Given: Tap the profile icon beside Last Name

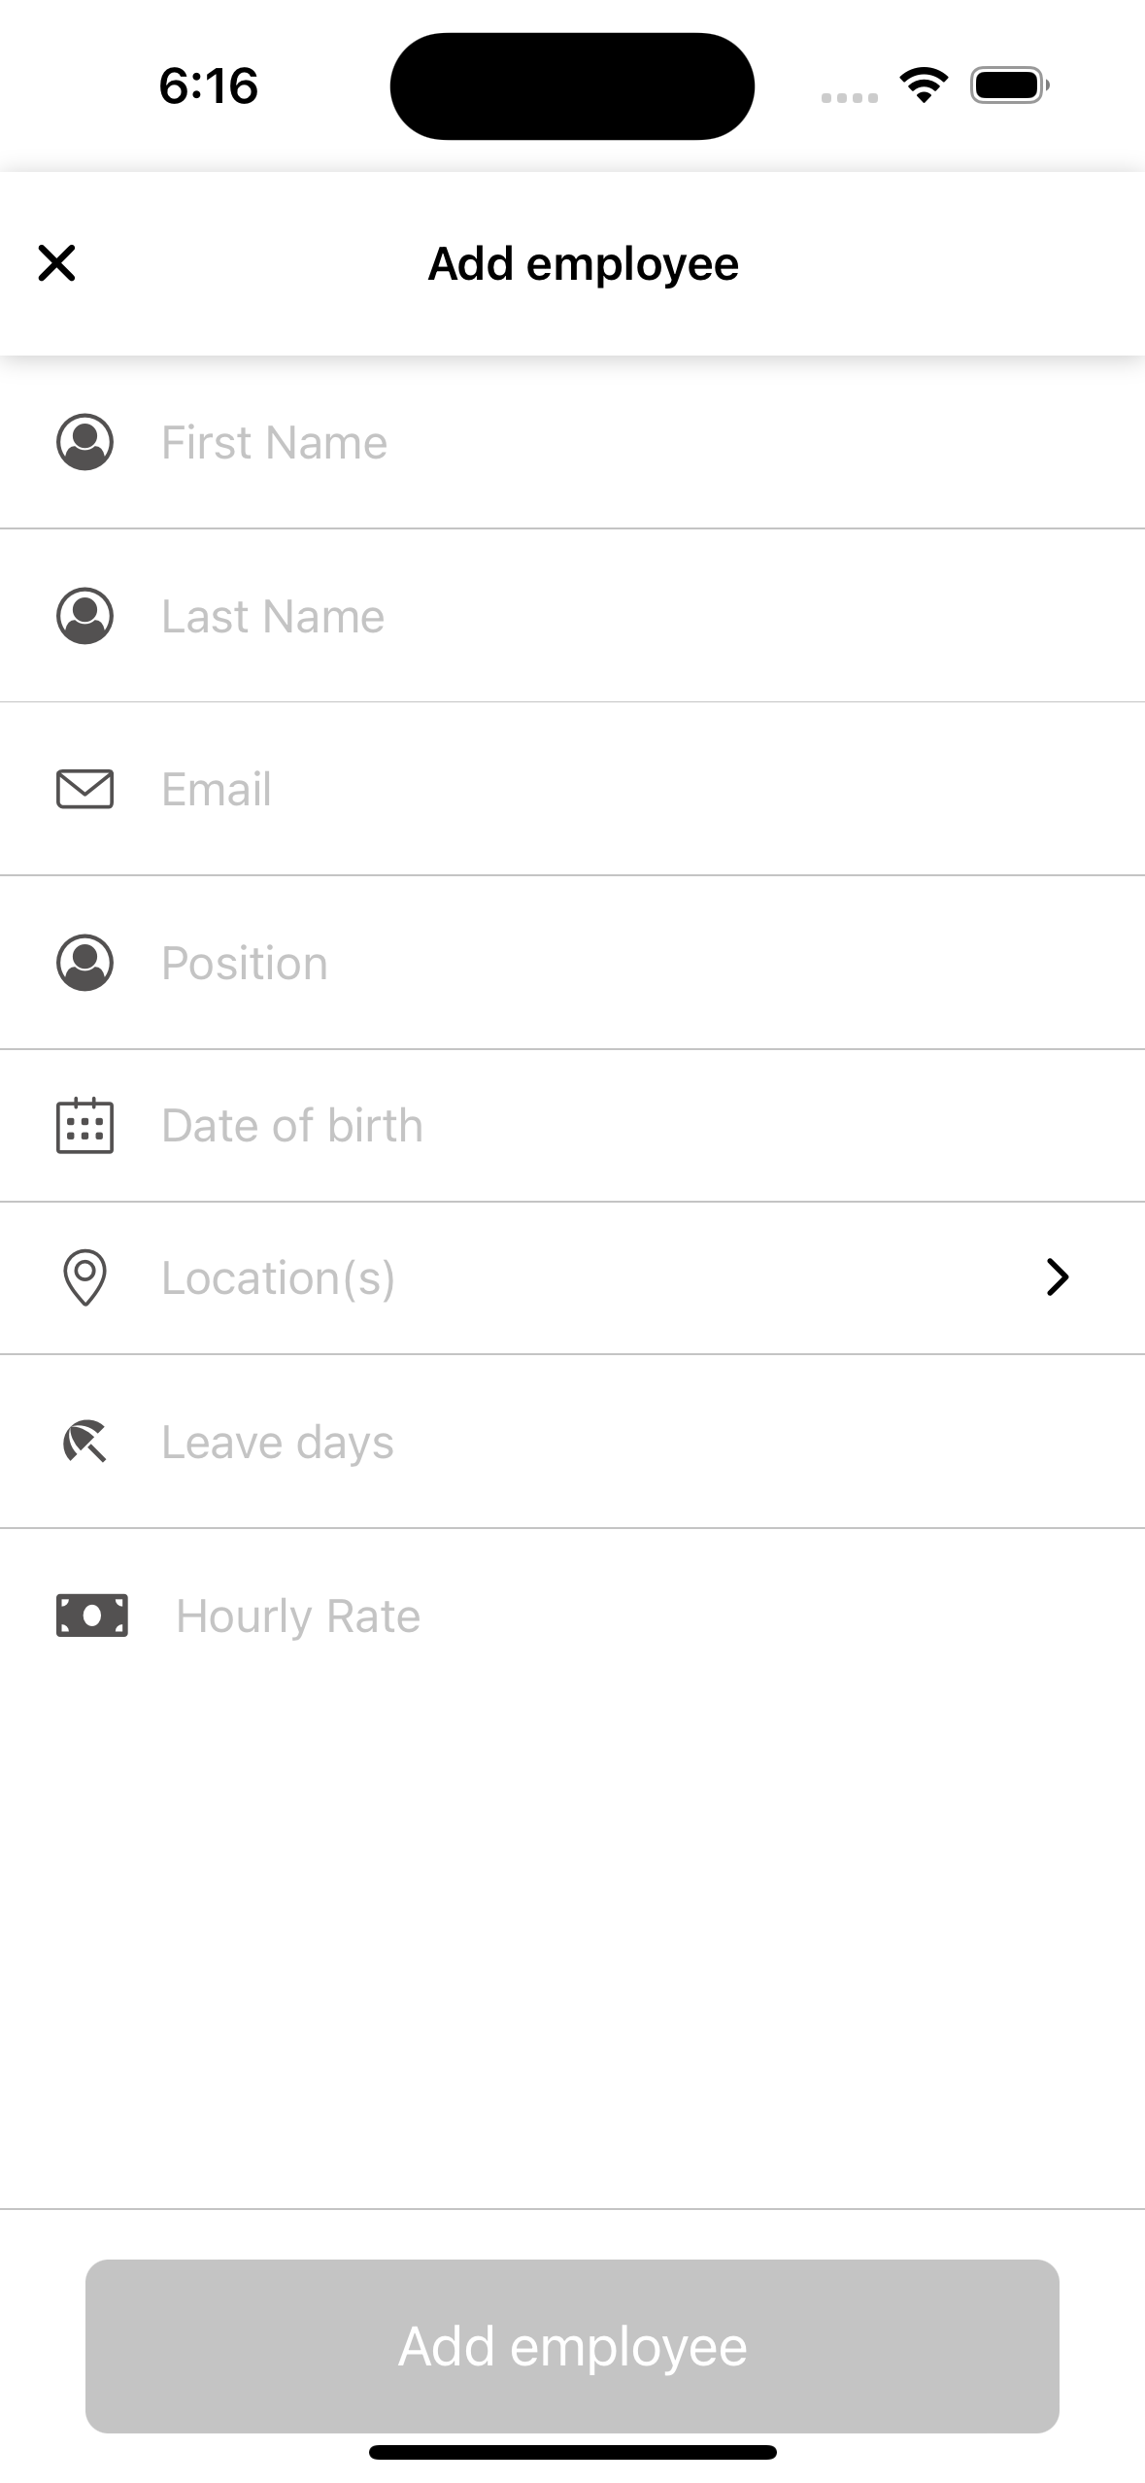Looking at the screenshot, I should pyautogui.click(x=85, y=616).
